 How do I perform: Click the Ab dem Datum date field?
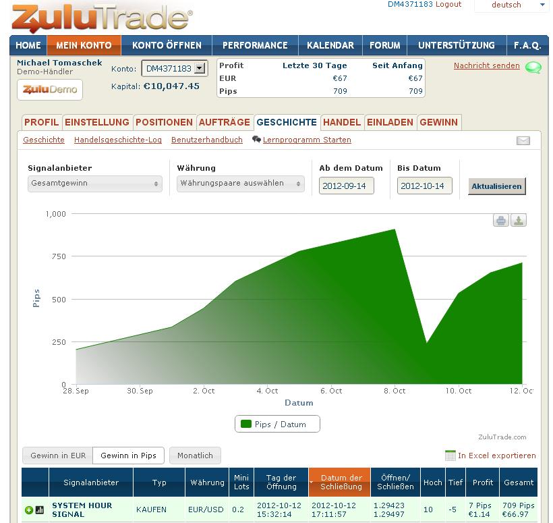(346, 186)
